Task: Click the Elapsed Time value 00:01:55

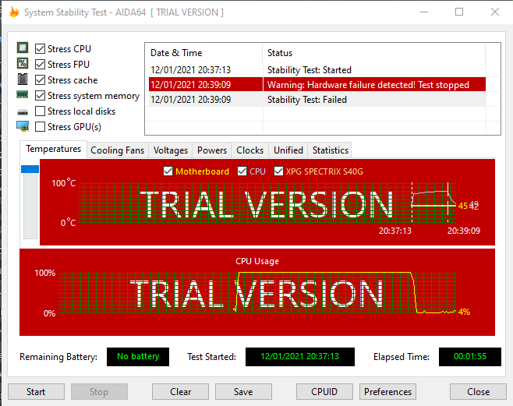Action: (x=470, y=356)
